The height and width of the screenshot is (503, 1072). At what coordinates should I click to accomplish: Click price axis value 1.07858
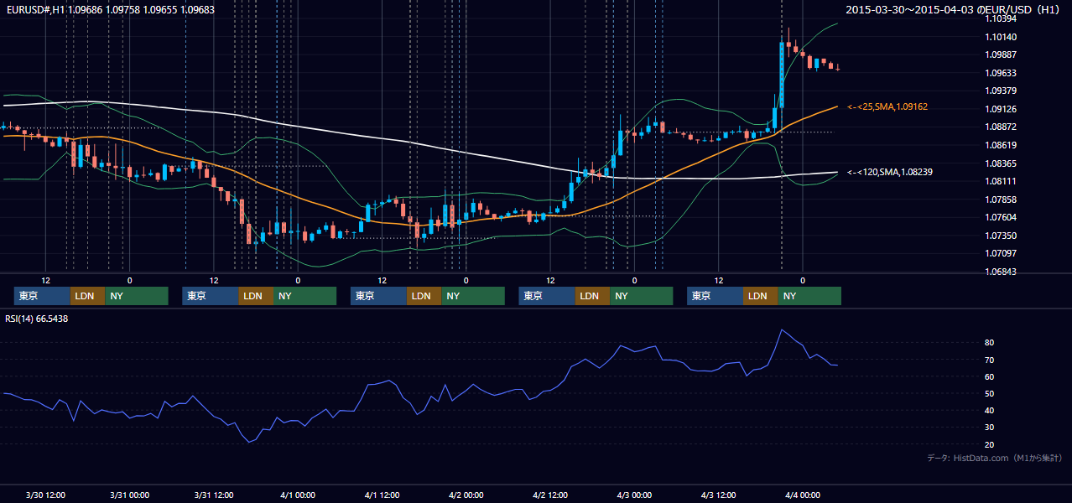point(1002,200)
